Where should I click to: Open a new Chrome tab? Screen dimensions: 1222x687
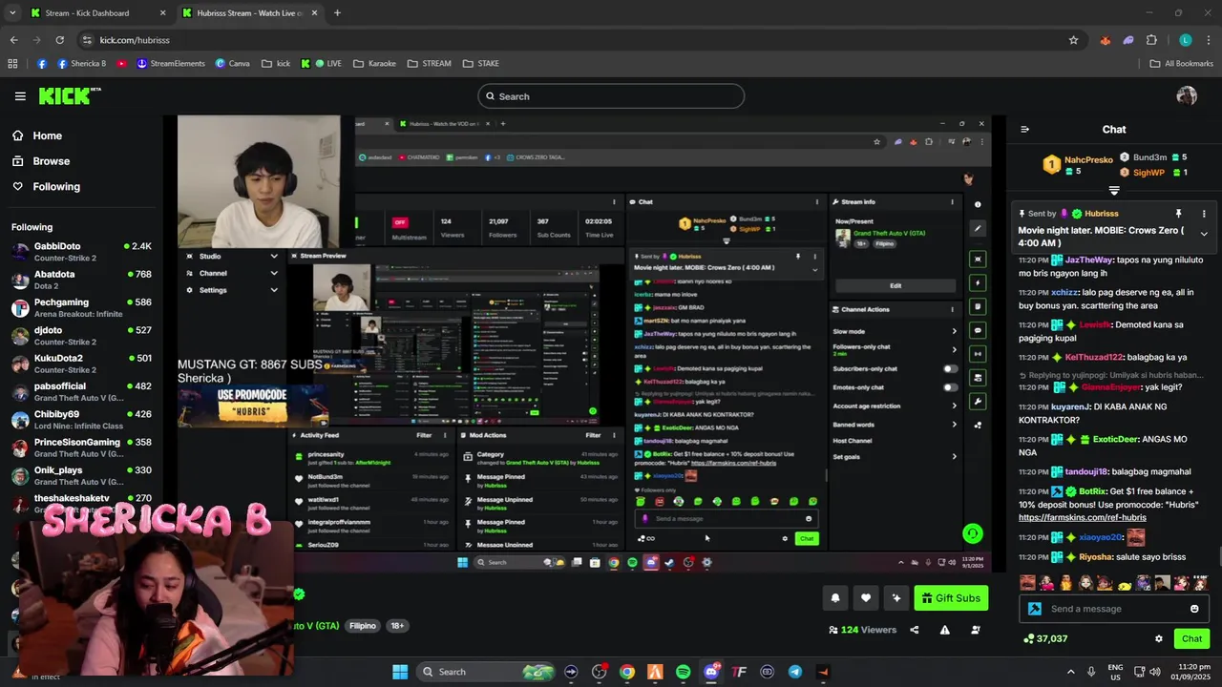coord(337,13)
